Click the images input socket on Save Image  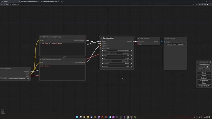tap(165, 42)
